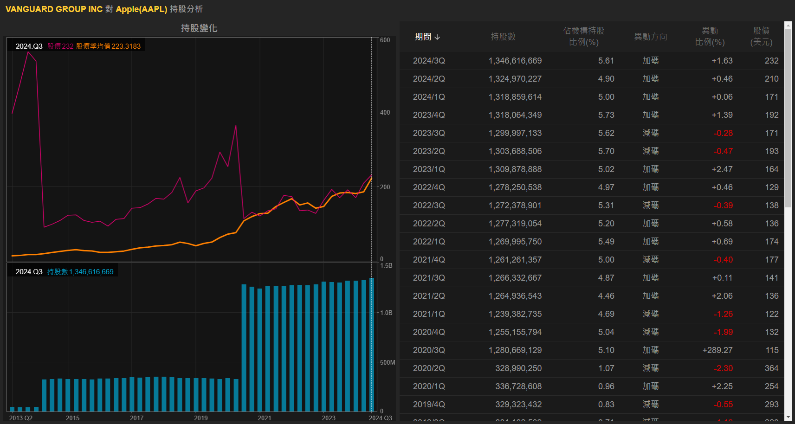Select the 2021/2Q period cell
The width and height of the screenshot is (795, 424).
point(429,296)
